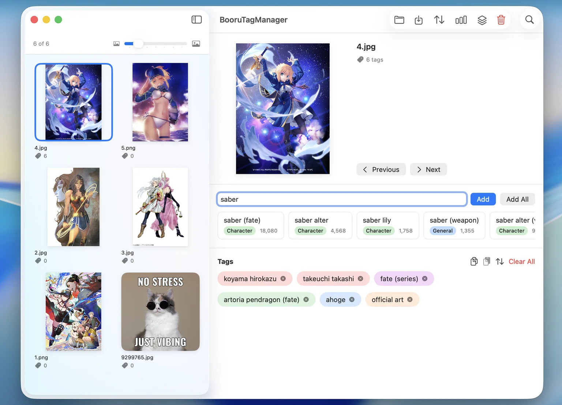Click the tag icon under 5.png
Viewport: 562px width, 405px height.
(125, 156)
